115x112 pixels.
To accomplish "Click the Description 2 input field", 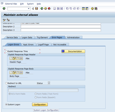I will tap(61, 27).
